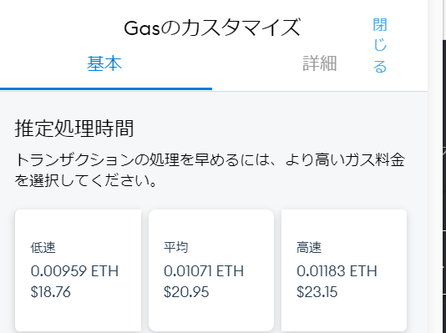Close the dialog via 閉じる link
This screenshot has width=446, height=333.
380,45
